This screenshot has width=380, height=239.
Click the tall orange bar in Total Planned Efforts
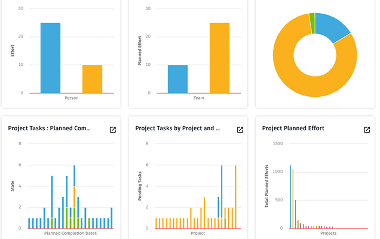click(x=293, y=198)
